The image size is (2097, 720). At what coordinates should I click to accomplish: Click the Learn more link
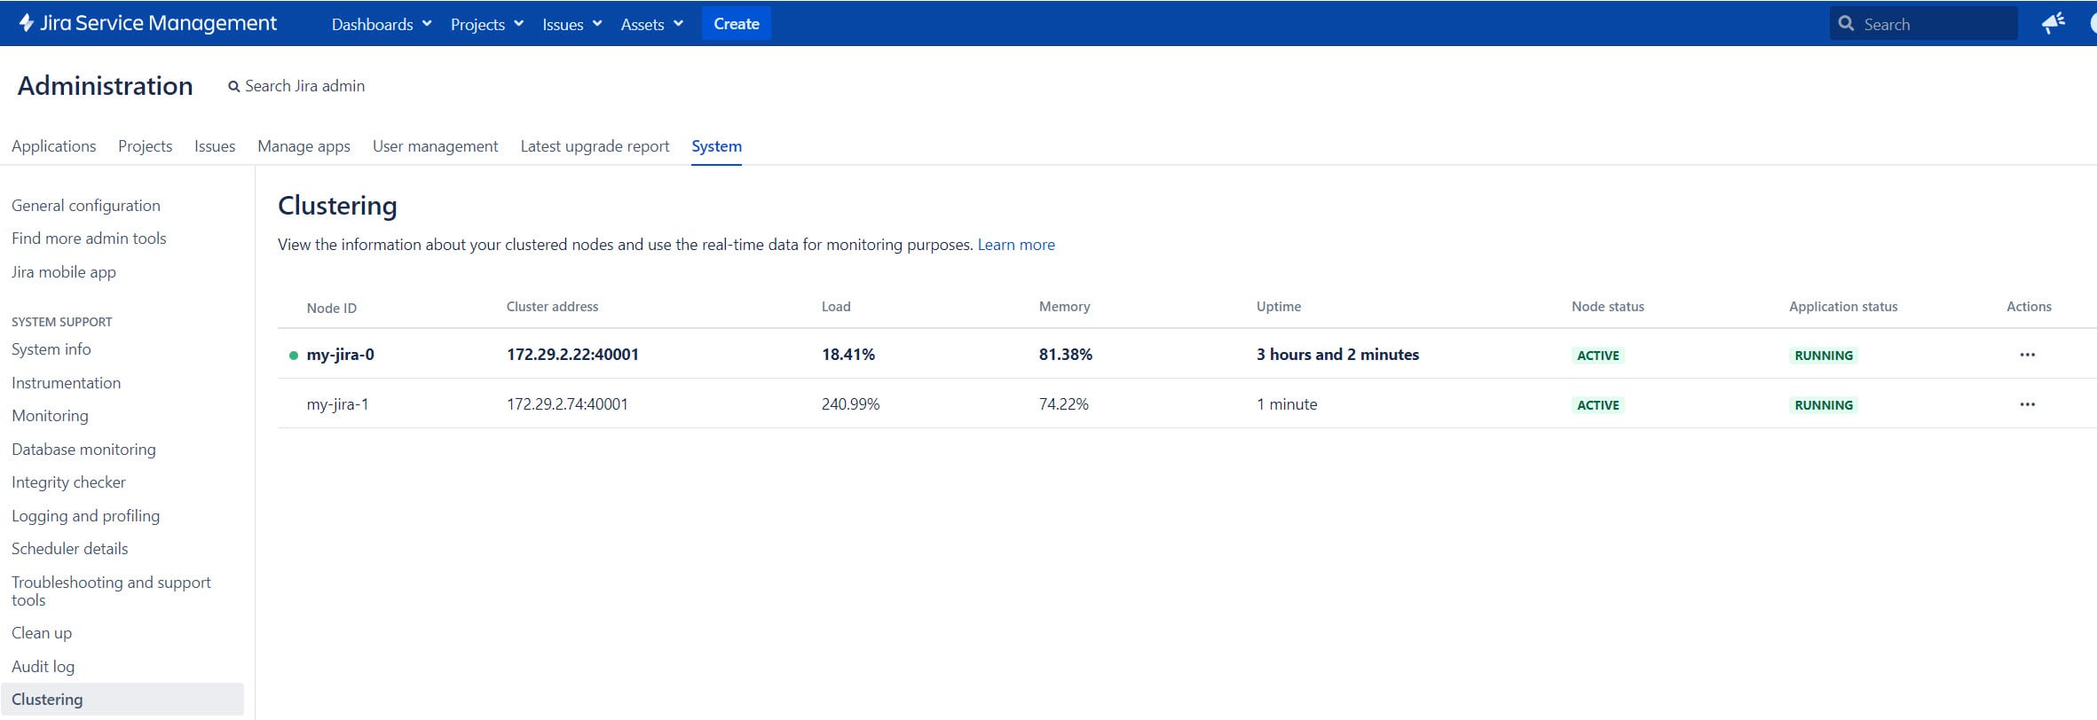click(1016, 245)
